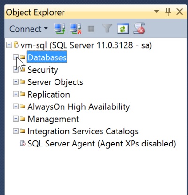Select the SQL Server Agent icon
Viewport: 188px width, 195px height.
pyautogui.click(x=23, y=143)
